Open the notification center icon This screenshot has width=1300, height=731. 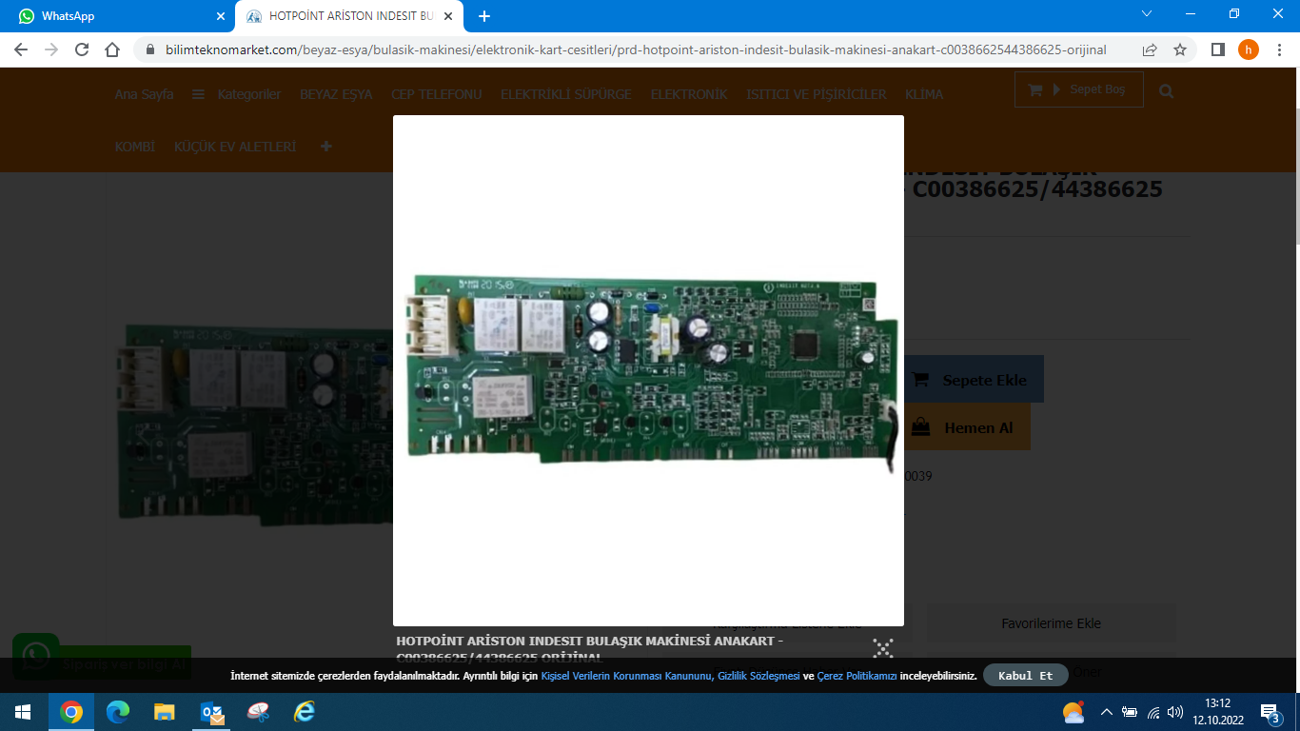tap(1270, 712)
